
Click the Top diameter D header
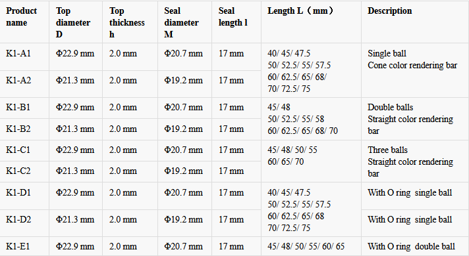coord(73,23)
